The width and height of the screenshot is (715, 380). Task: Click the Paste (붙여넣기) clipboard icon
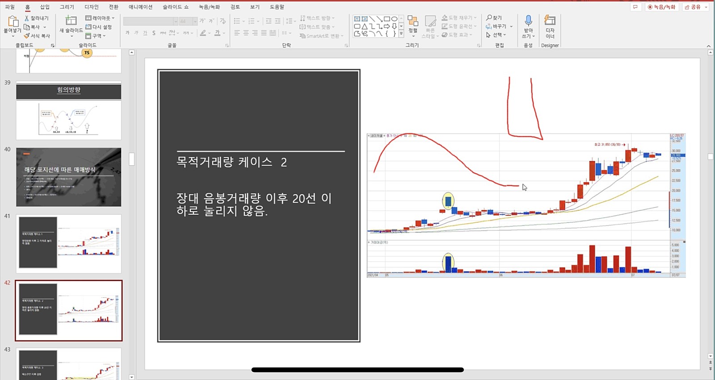point(13,21)
